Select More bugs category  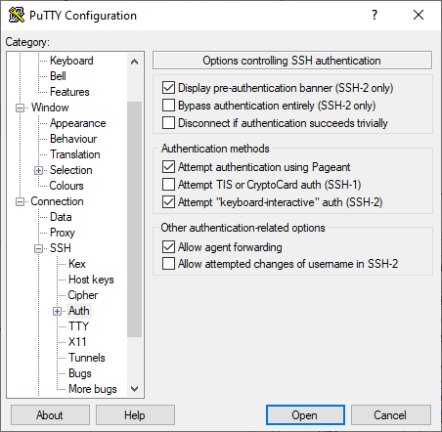pyautogui.click(x=93, y=389)
